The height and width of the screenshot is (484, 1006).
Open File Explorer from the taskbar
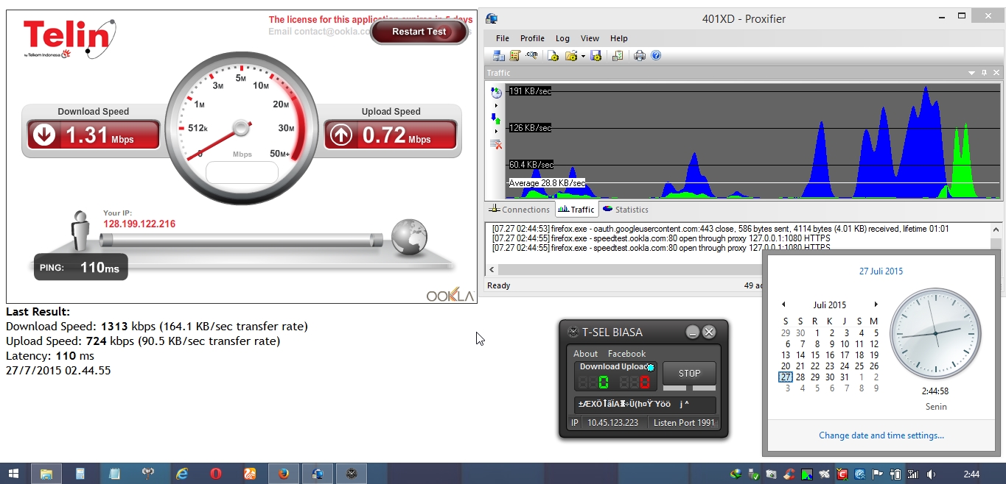pos(46,474)
